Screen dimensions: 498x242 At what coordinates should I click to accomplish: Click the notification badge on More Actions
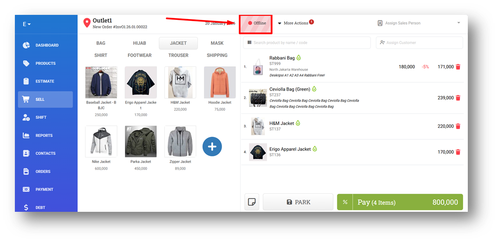[311, 21]
